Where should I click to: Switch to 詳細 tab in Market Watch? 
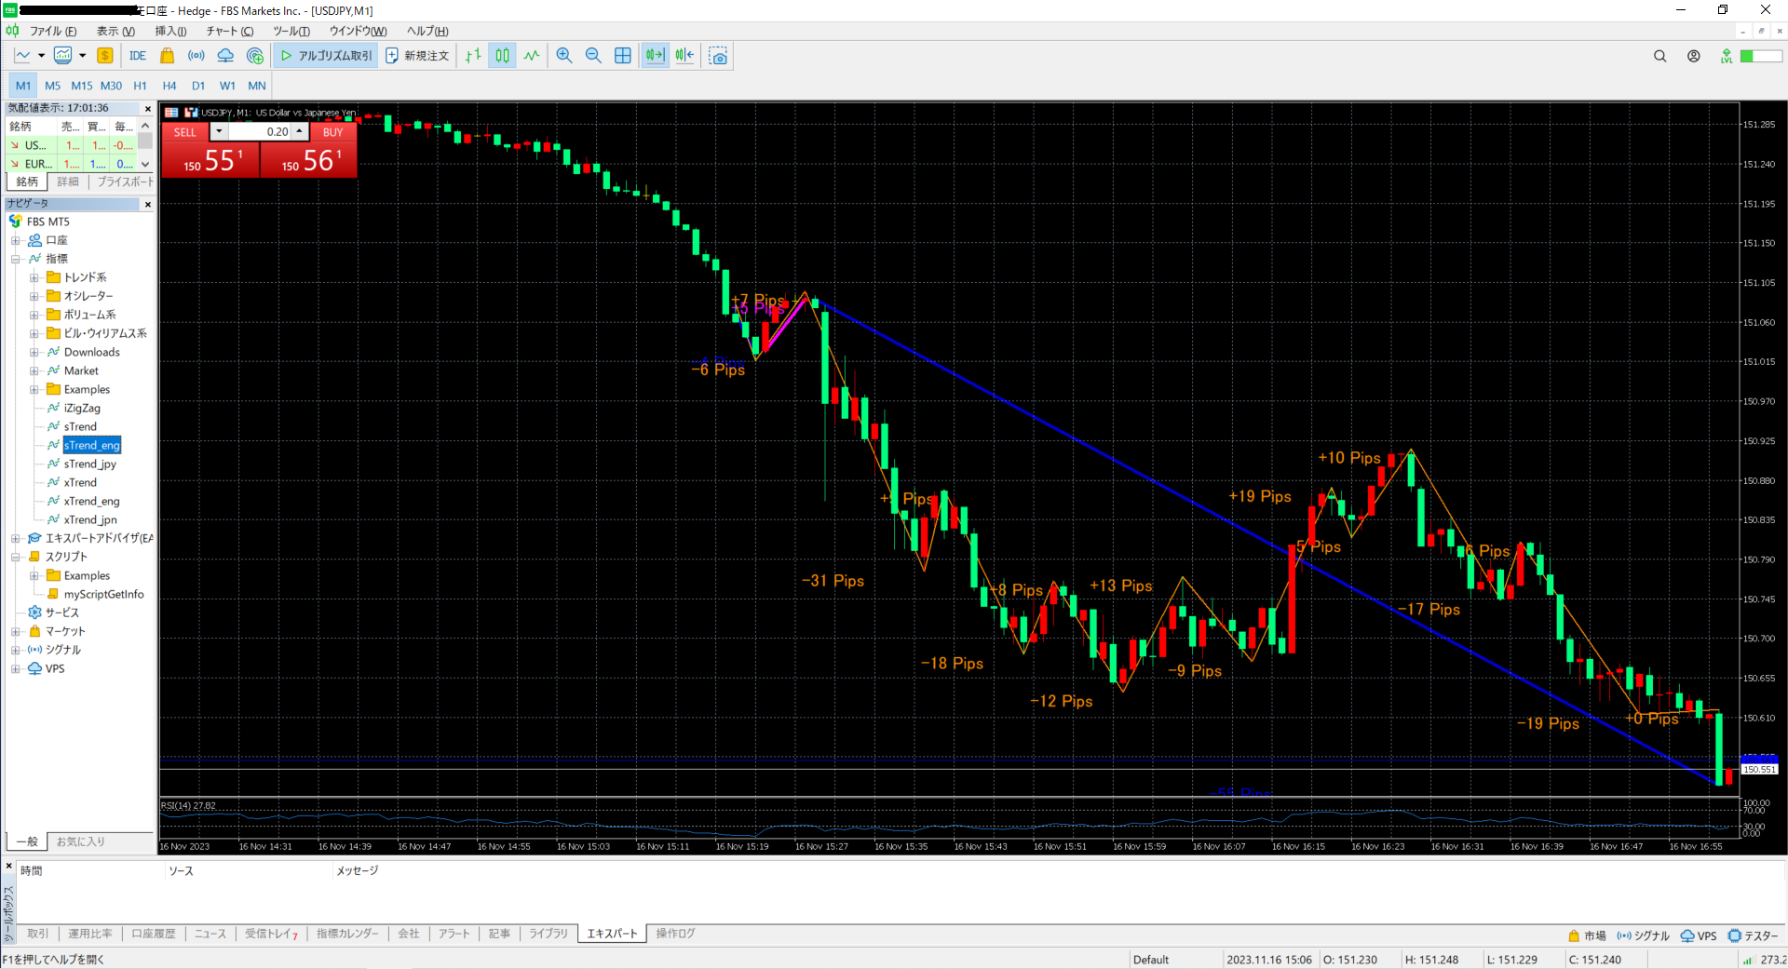click(68, 182)
